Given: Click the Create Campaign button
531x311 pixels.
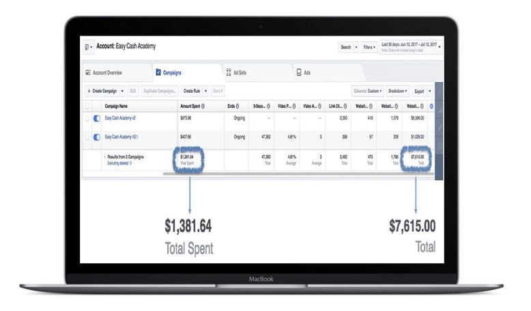Looking at the screenshot, I should click(102, 91).
